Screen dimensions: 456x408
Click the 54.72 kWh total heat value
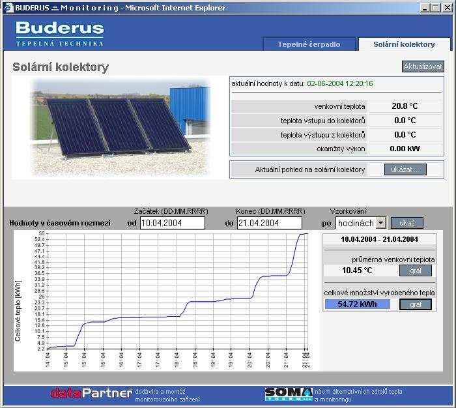357,304
